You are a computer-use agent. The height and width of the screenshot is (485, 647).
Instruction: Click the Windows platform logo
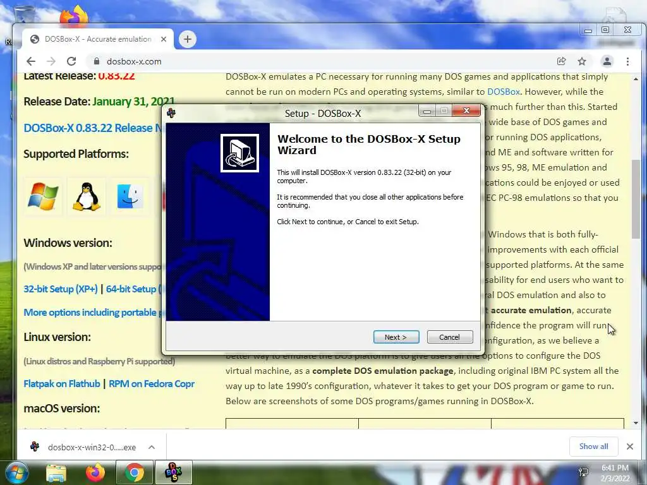coord(43,196)
